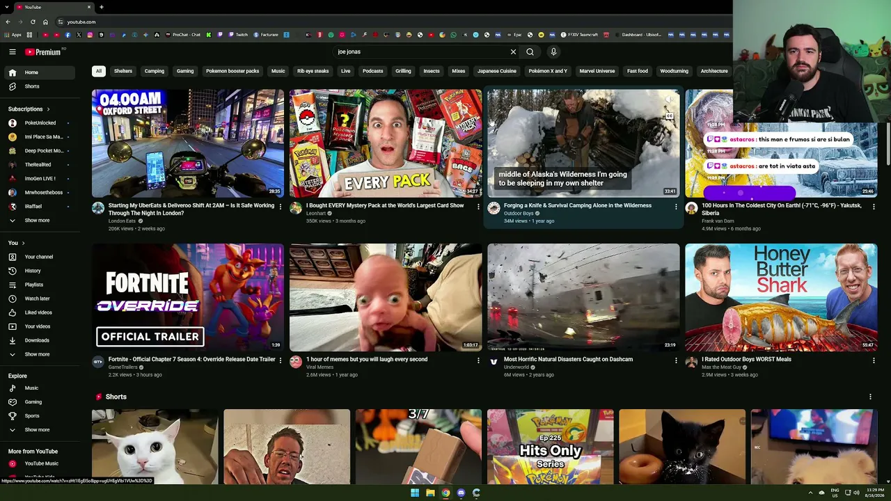
Task: Open the Hits Only Series short thumbnail
Action: pyautogui.click(x=551, y=447)
